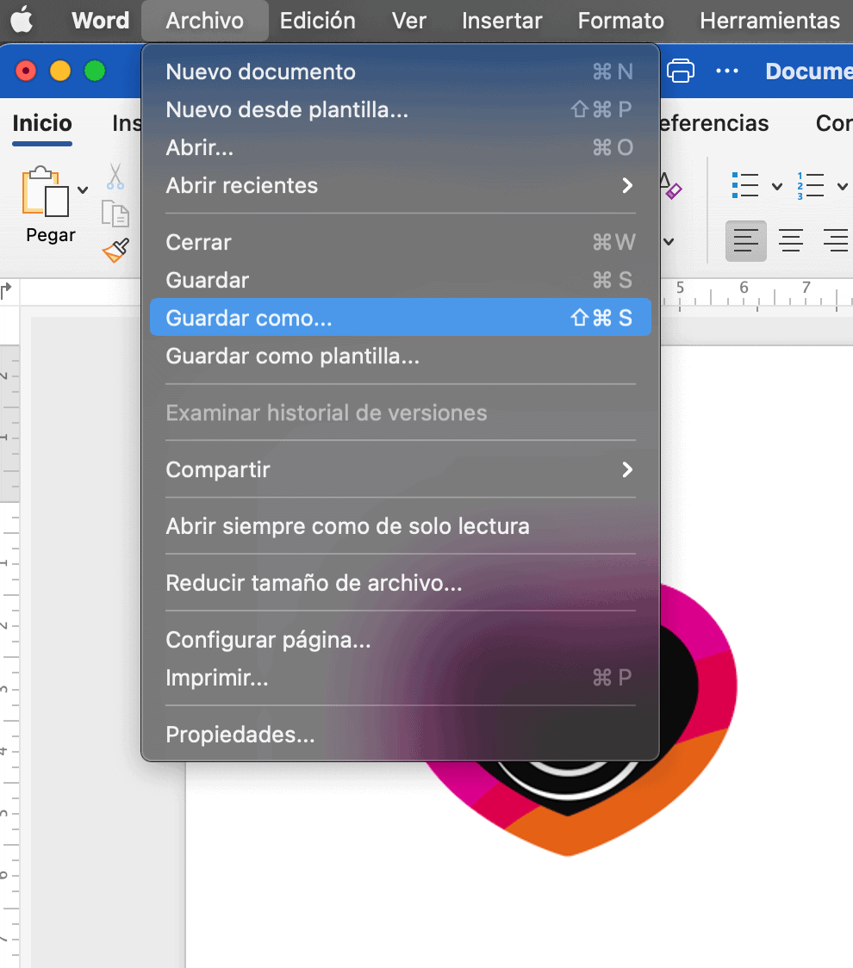The image size is (853, 968).
Task: Open the Herramientas menu
Action: [769, 21]
